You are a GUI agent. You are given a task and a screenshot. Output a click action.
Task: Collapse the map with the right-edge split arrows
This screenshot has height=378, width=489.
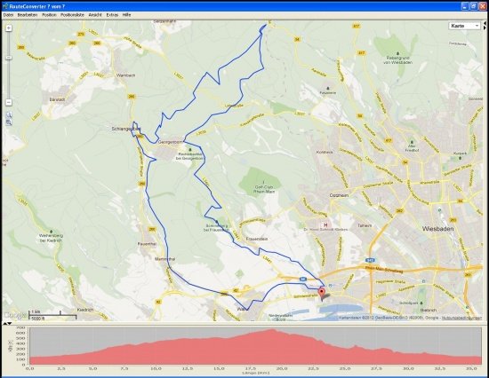coord(485,26)
